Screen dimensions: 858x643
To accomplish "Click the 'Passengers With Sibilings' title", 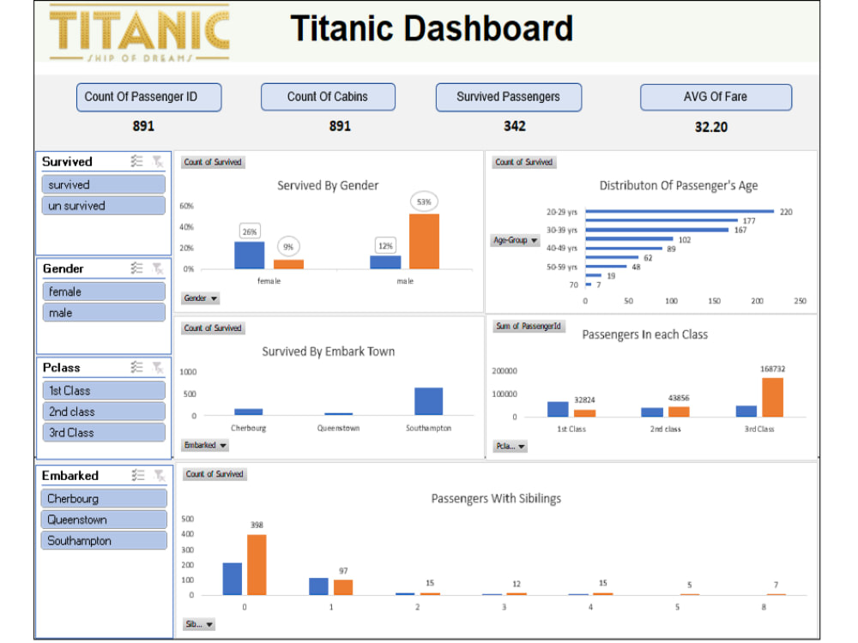I will (496, 499).
